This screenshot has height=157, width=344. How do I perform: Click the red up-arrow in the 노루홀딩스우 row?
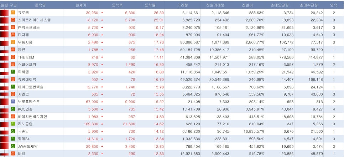point(102,102)
